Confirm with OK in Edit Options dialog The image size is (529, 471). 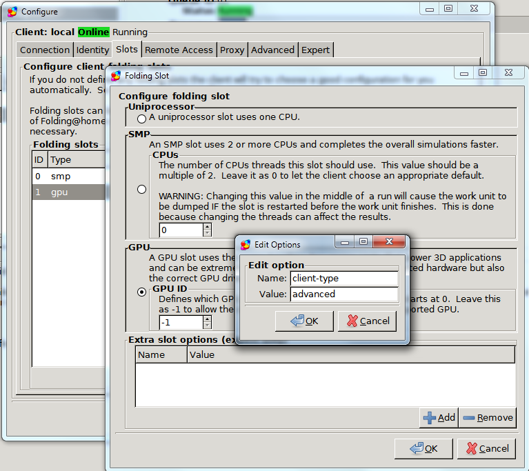[x=304, y=321]
